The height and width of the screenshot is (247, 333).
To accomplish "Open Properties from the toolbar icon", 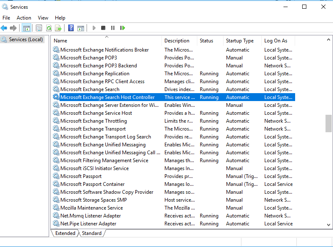I will point(39,28).
